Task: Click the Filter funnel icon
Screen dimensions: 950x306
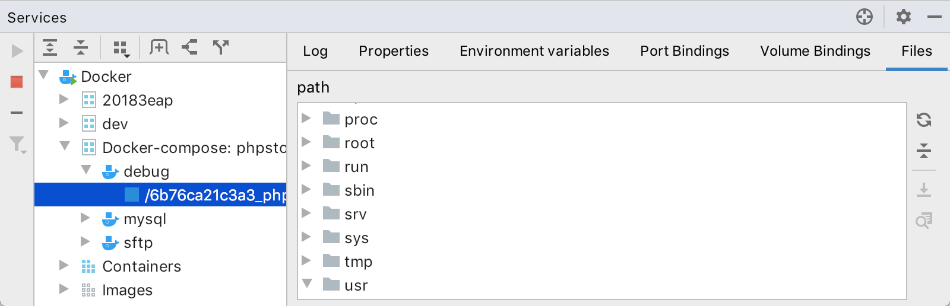Action: [x=17, y=145]
